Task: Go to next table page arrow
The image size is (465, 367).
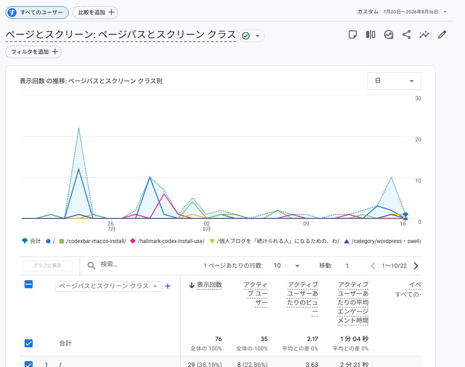Action: tap(416, 266)
